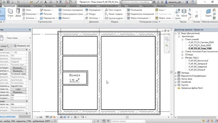
Task: Click the canvas horizontal scrollbar thumb
Action: pyautogui.click(x=127, y=117)
